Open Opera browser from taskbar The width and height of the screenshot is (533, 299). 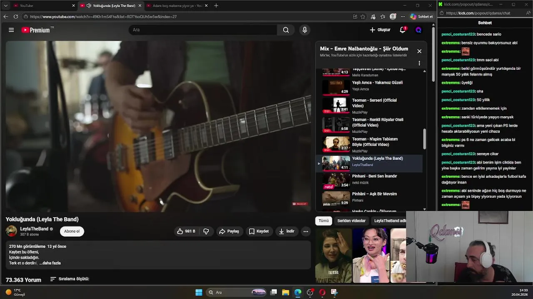(322, 292)
